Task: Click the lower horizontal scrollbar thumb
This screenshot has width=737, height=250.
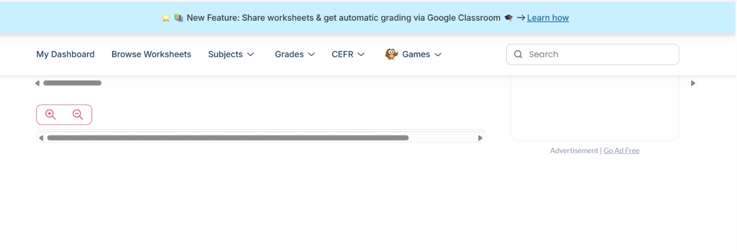Action: (228, 138)
